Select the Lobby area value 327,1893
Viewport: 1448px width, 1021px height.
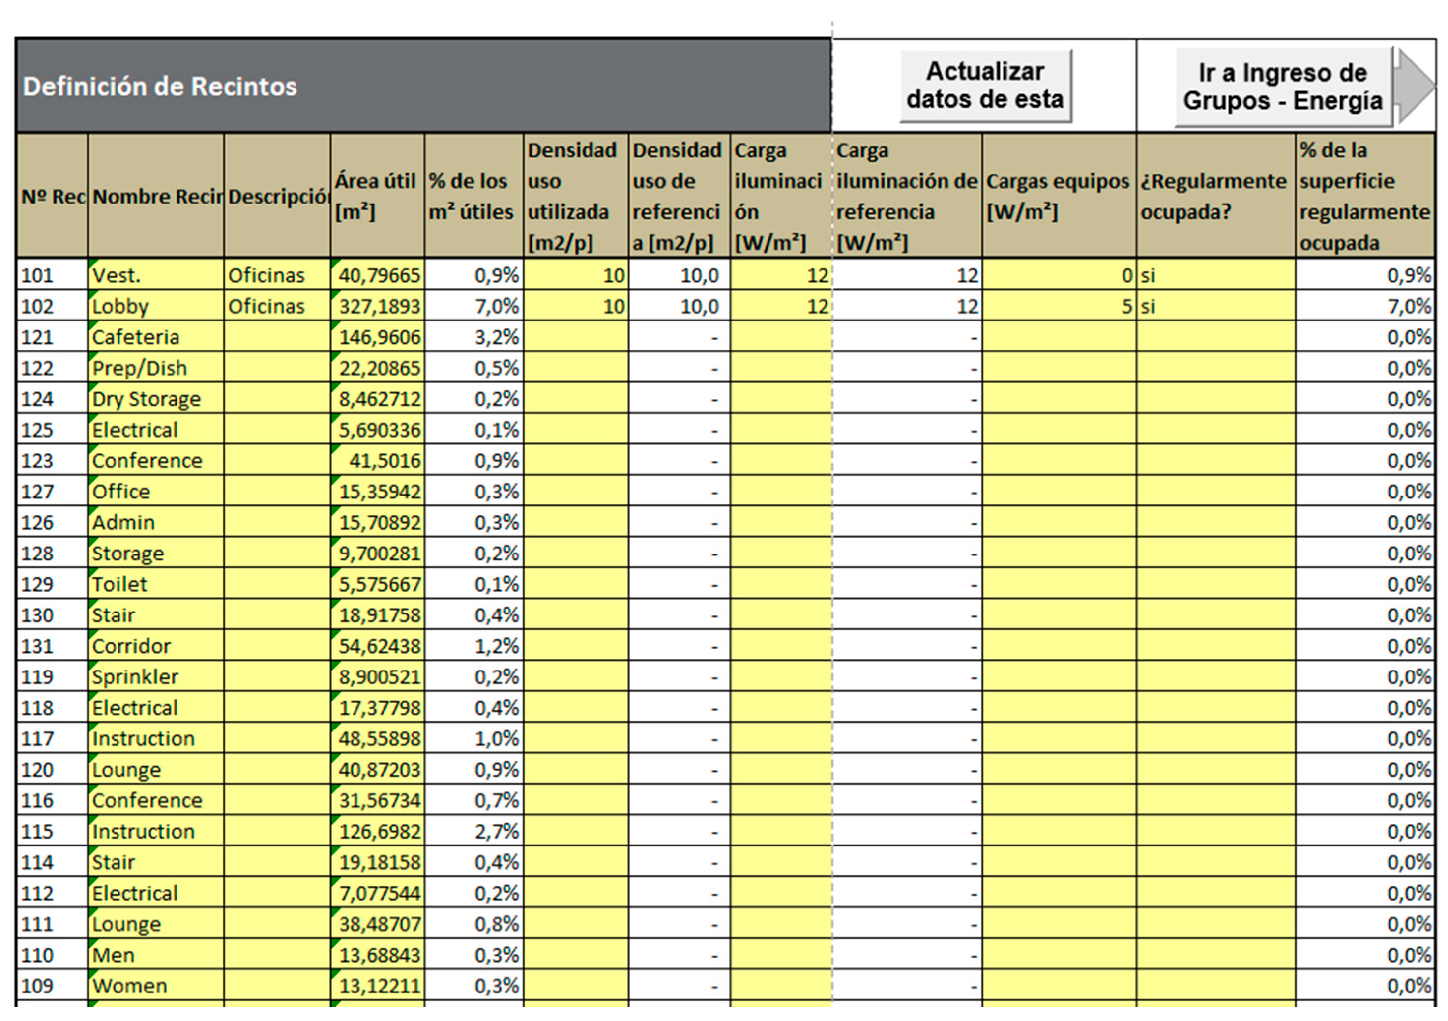tap(378, 306)
